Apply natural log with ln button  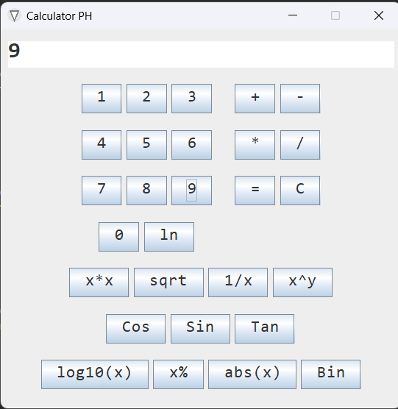[169, 237]
